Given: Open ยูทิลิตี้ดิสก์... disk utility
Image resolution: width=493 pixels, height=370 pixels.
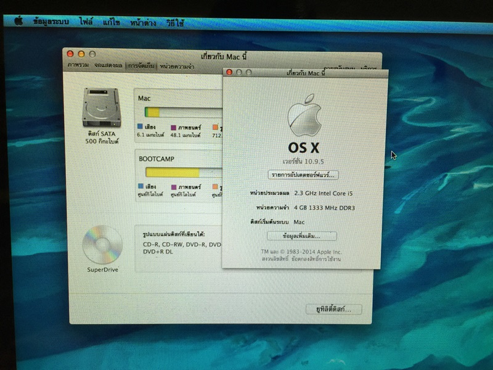Looking at the screenshot, I should pyautogui.click(x=333, y=310).
